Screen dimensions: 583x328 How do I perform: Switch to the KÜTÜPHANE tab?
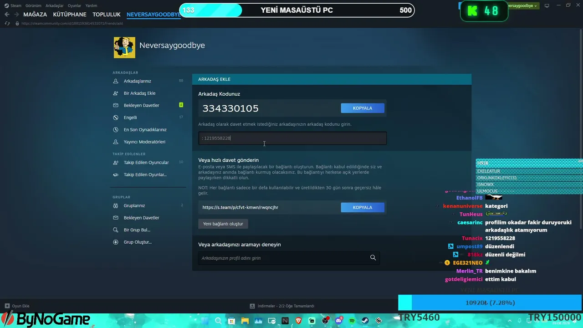[70, 15]
